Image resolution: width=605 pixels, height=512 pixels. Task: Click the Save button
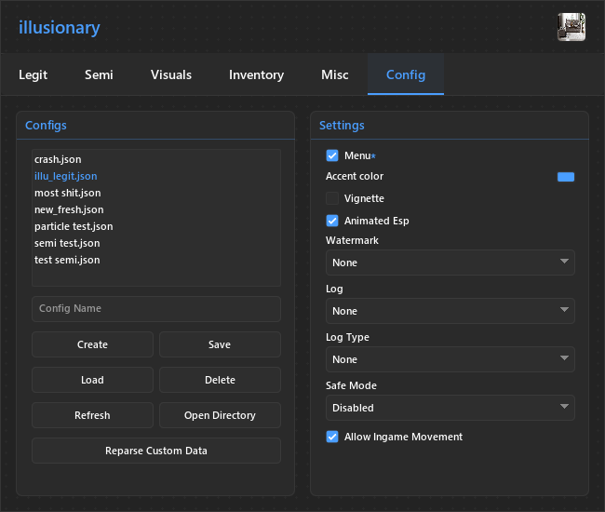[220, 344]
